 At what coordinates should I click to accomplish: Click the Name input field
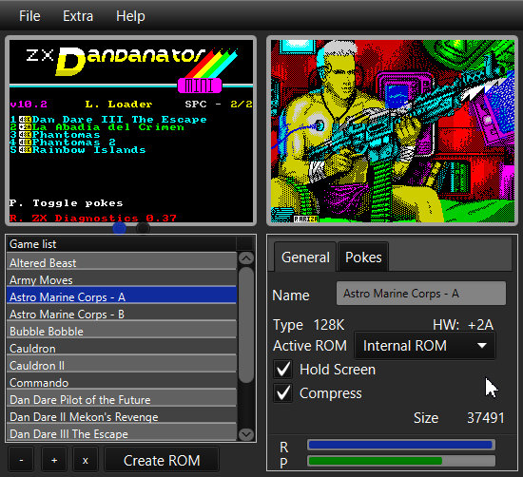click(x=421, y=294)
